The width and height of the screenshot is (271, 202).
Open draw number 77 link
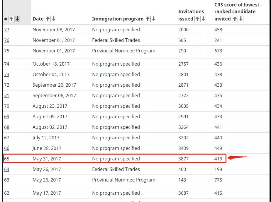pos(7,30)
